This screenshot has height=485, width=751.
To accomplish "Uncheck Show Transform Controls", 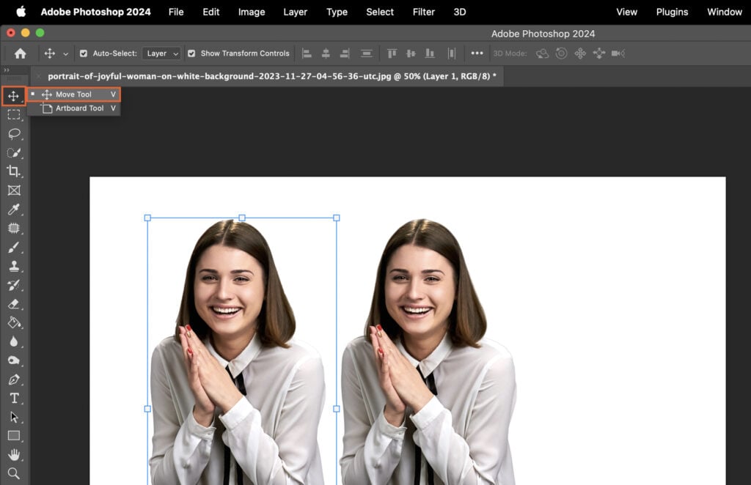I will click(x=193, y=53).
